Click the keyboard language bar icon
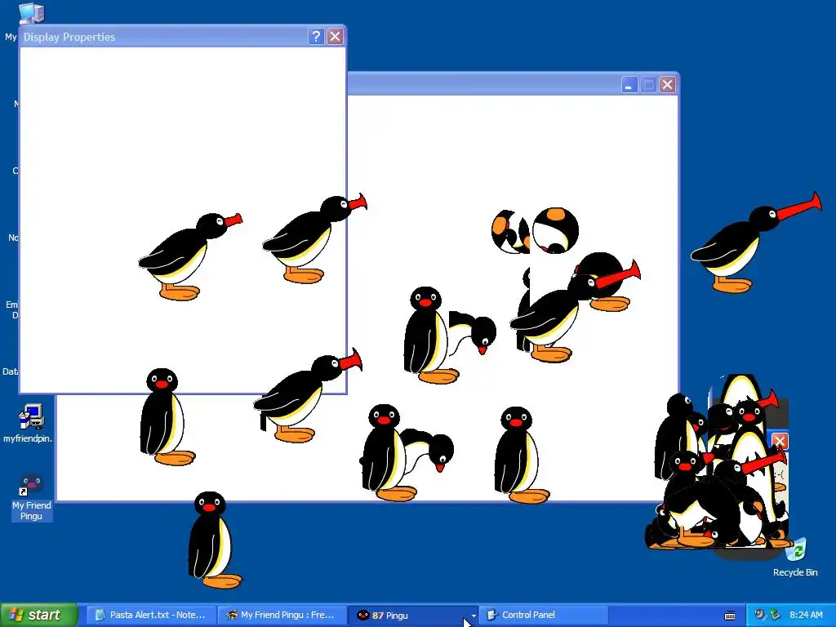Image resolution: width=836 pixels, height=627 pixels. 730,616
